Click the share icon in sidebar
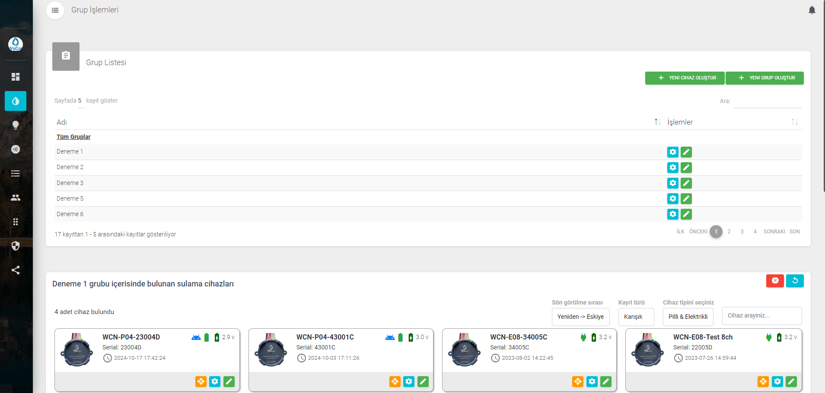The height and width of the screenshot is (393, 825). pyautogui.click(x=16, y=270)
